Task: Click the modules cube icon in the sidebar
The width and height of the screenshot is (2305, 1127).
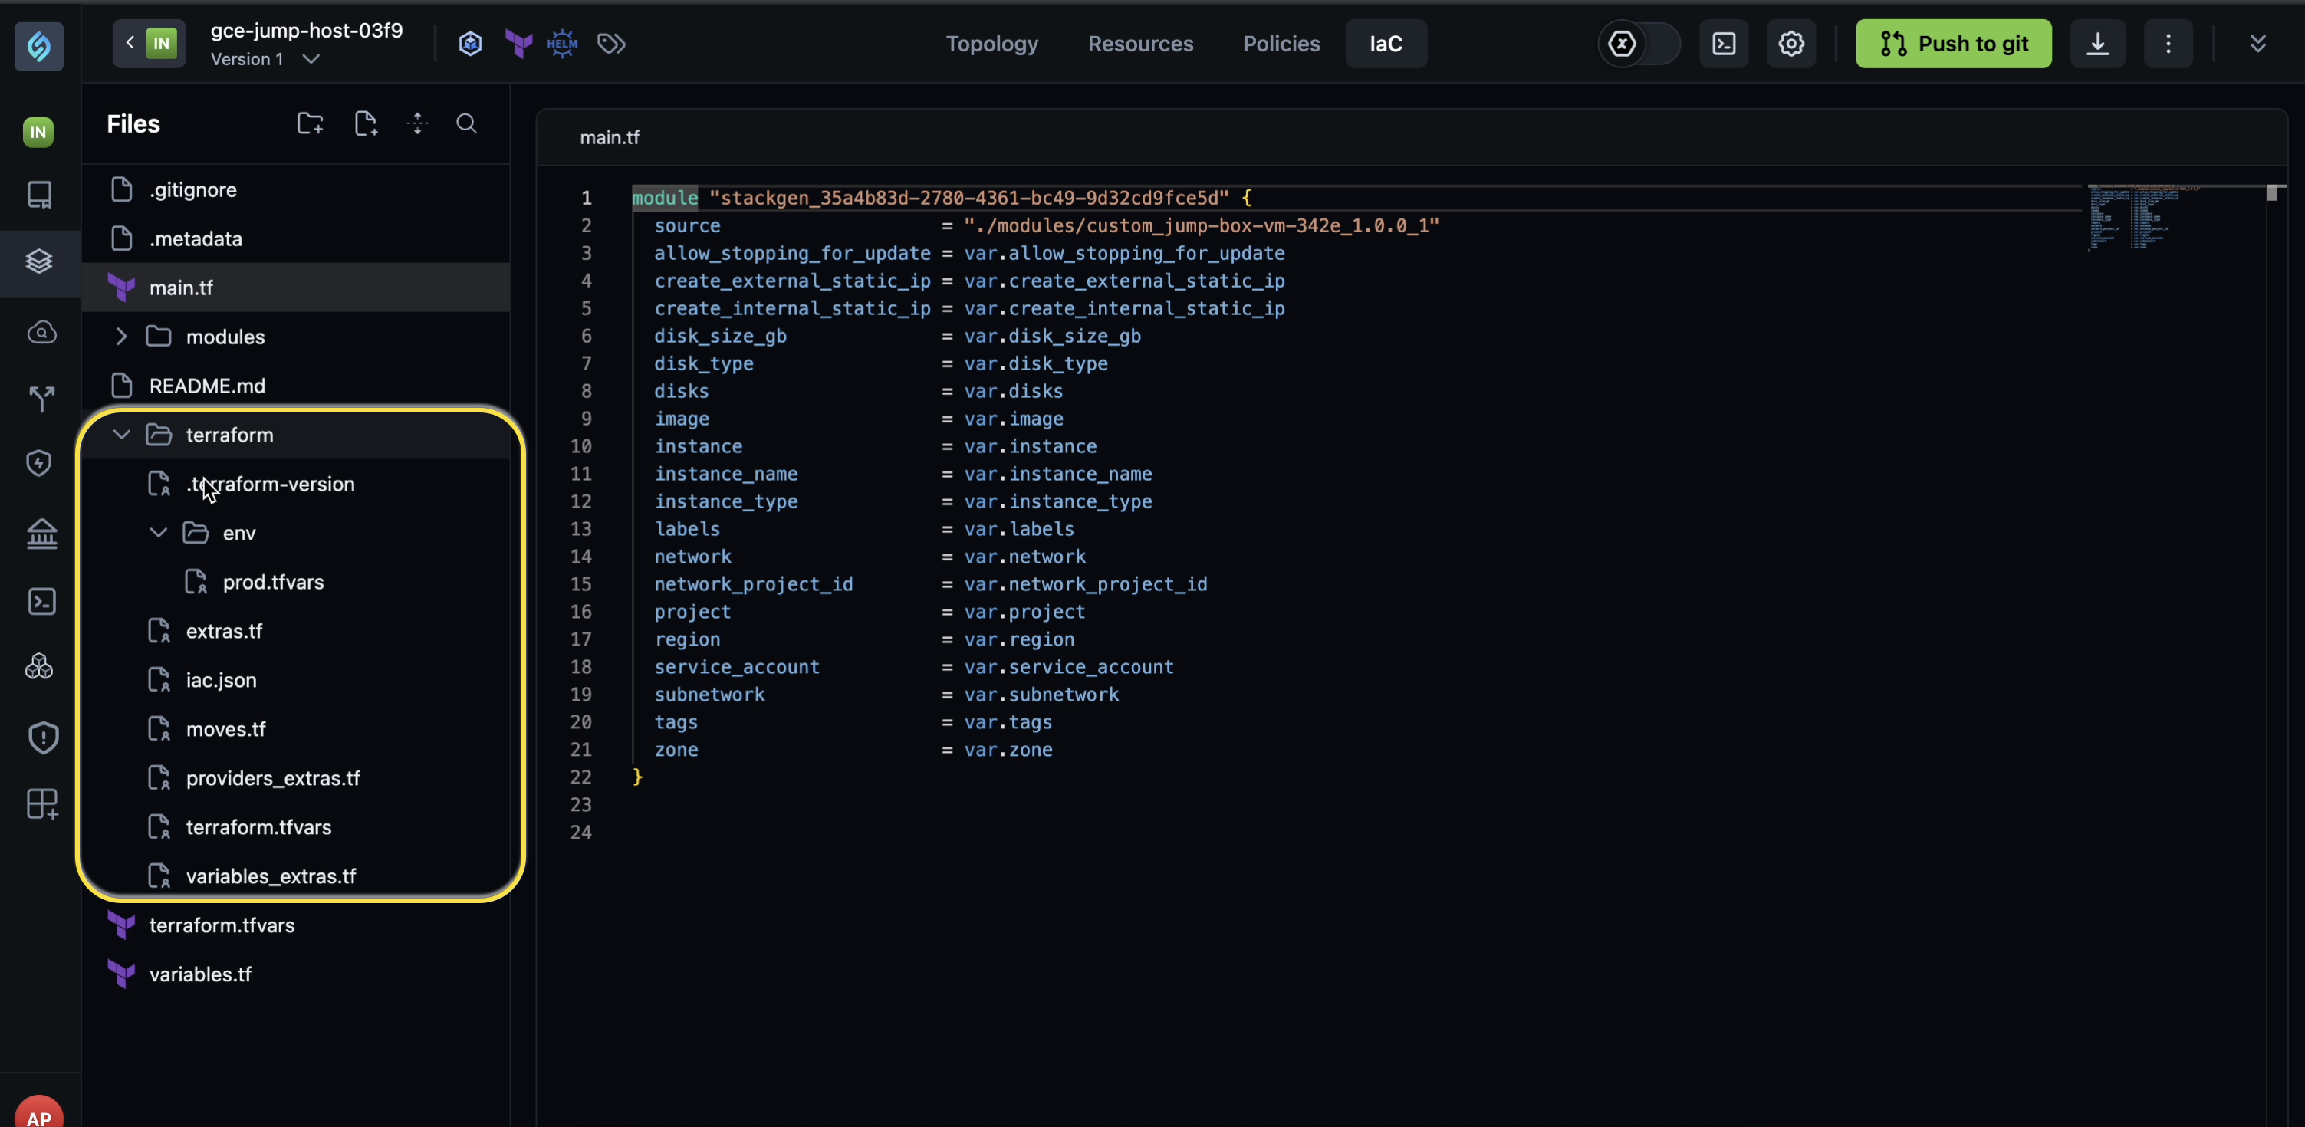Action: 38,665
